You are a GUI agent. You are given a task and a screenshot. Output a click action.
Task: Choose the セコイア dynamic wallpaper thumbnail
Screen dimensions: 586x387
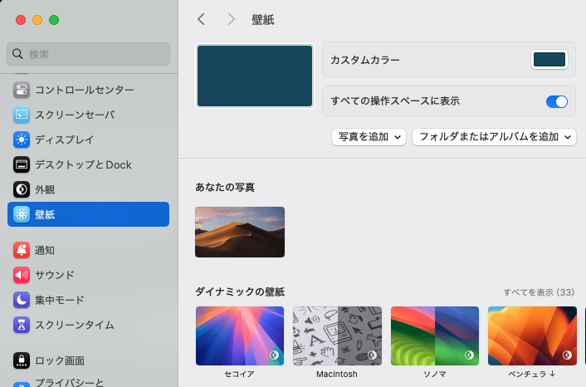pyautogui.click(x=240, y=336)
